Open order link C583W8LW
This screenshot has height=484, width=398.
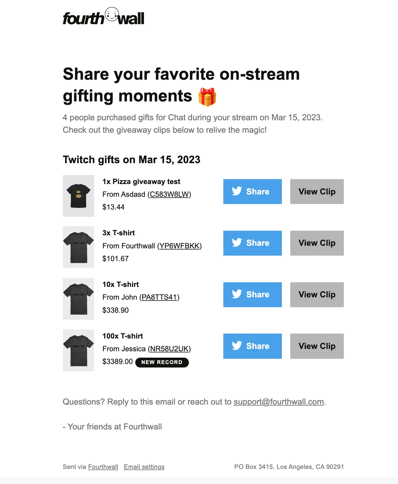(x=169, y=194)
